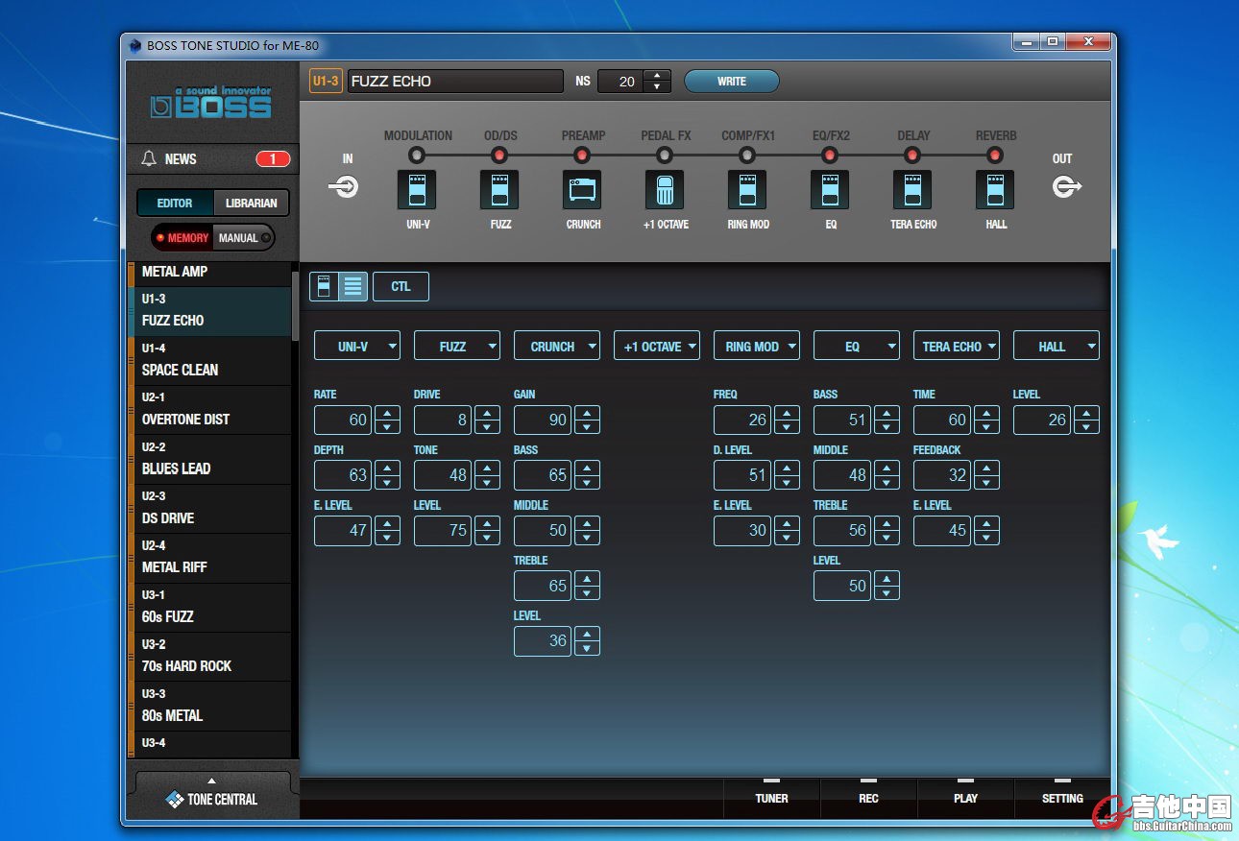Open the TERA ECHO delay dropdown
1239x841 pixels.
pyautogui.click(x=957, y=347)
